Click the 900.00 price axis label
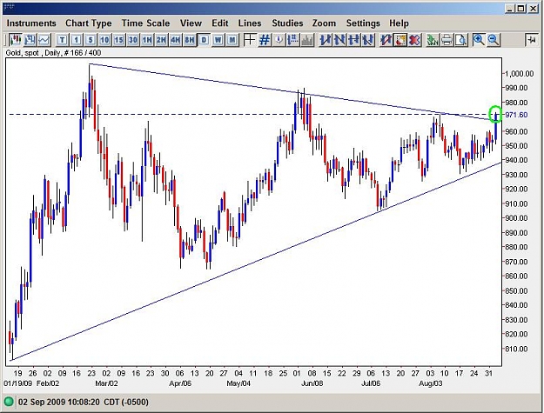 (x=516, y=218)
